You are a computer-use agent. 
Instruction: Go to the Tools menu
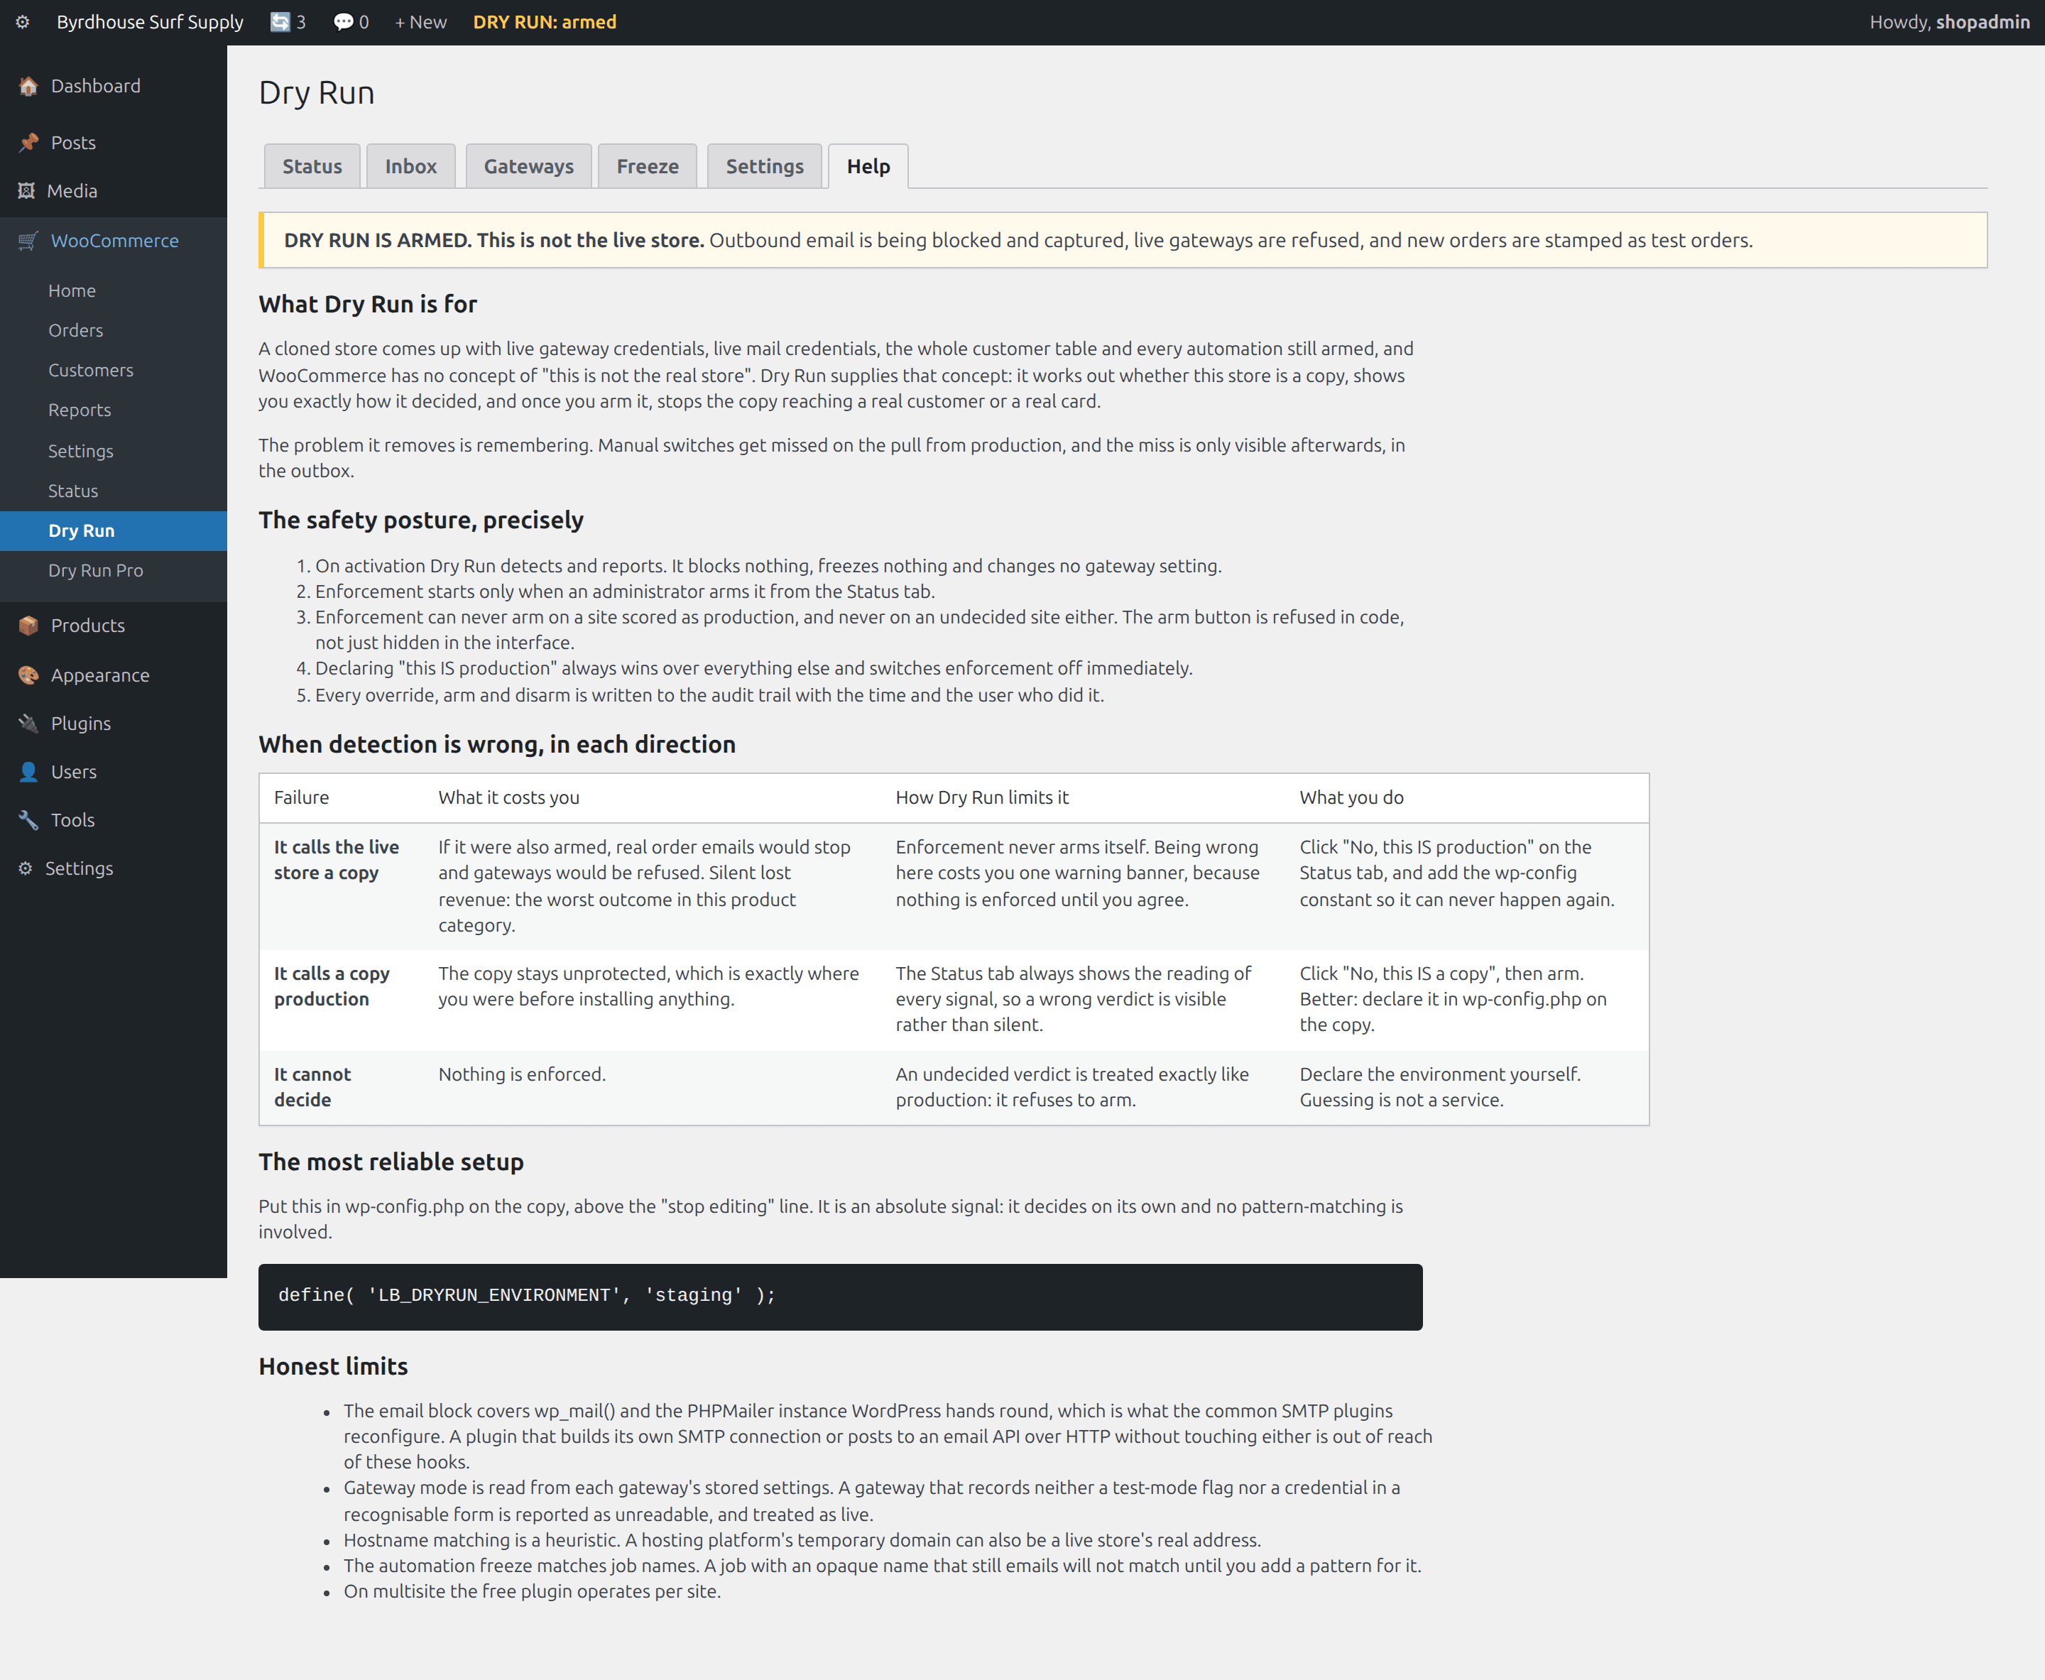point(113,821)
